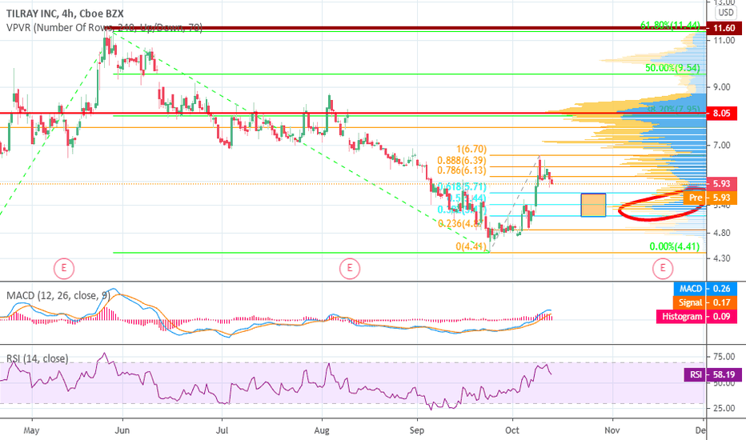Click the Oct label on time axis

pyautogui.click(x=512, y=430)
